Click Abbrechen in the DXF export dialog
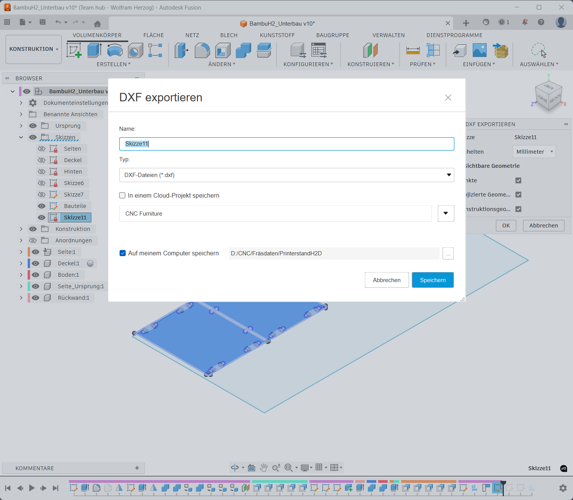The width and height of the screenshot is (573, 500). [387, 280]
